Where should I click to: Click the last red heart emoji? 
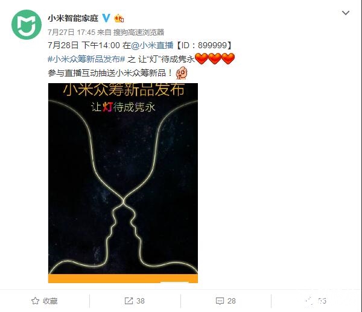coord(228,58)
